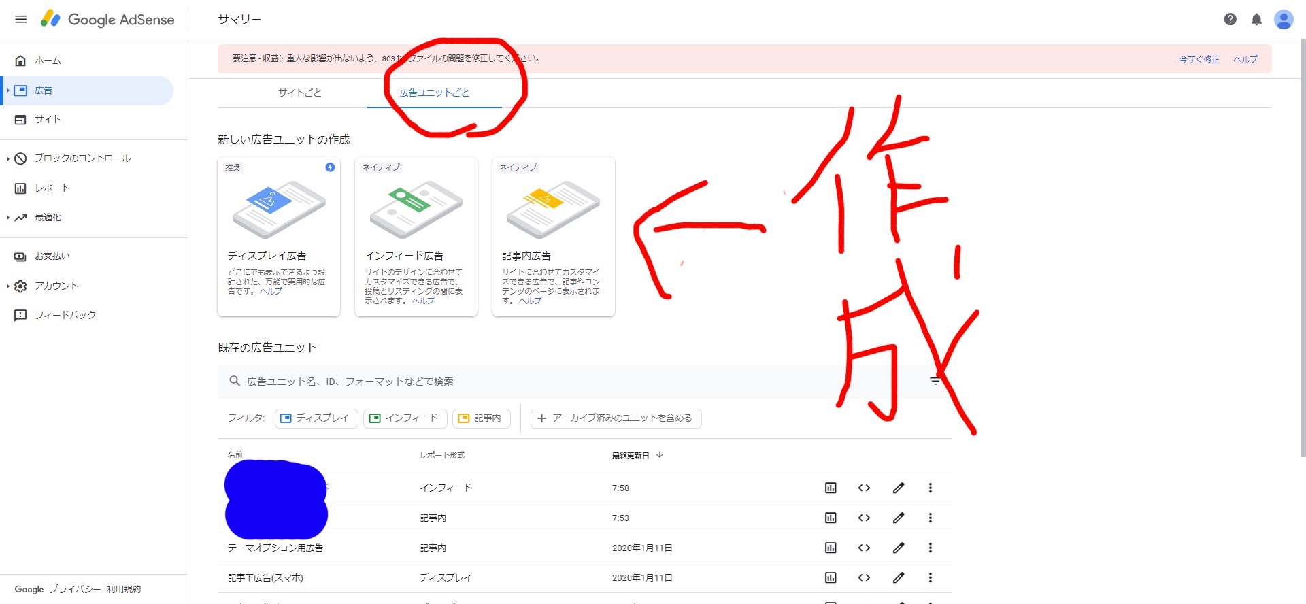Click 今すぐ修正 in the warning banner
The image size is (1306, 604).
(x=1199, y=59)
